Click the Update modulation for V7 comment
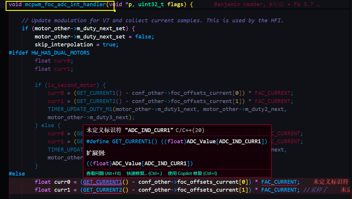The height and width of the screenshot is (199, 352). tap(152, 21)
